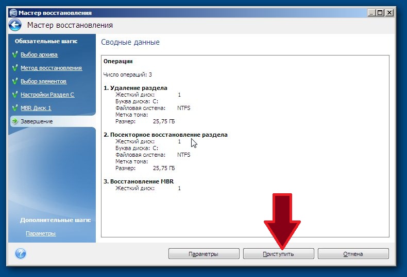Click the Отмена button
407x277 pixels.
tap(353, 254)
